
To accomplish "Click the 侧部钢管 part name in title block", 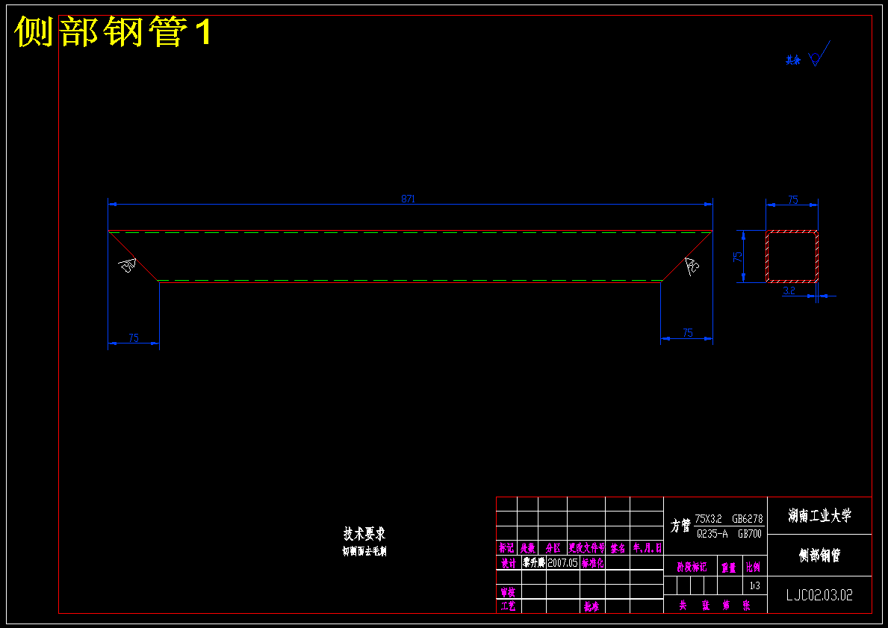I will pos(819,555).
